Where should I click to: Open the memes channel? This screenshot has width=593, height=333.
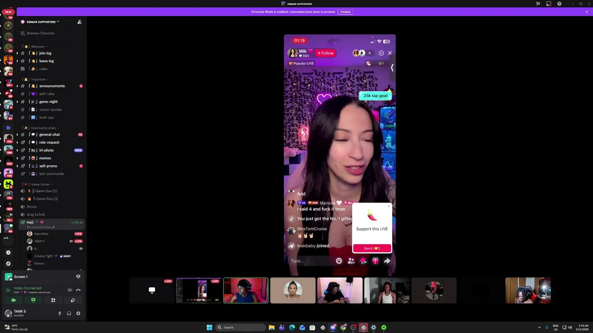click(51, 158)
